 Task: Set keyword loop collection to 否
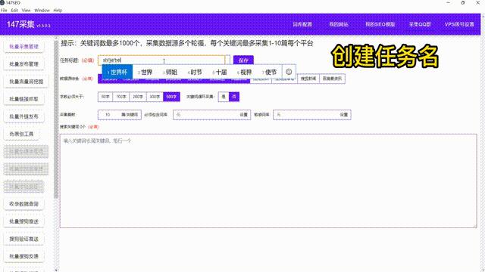pos(234,97)
